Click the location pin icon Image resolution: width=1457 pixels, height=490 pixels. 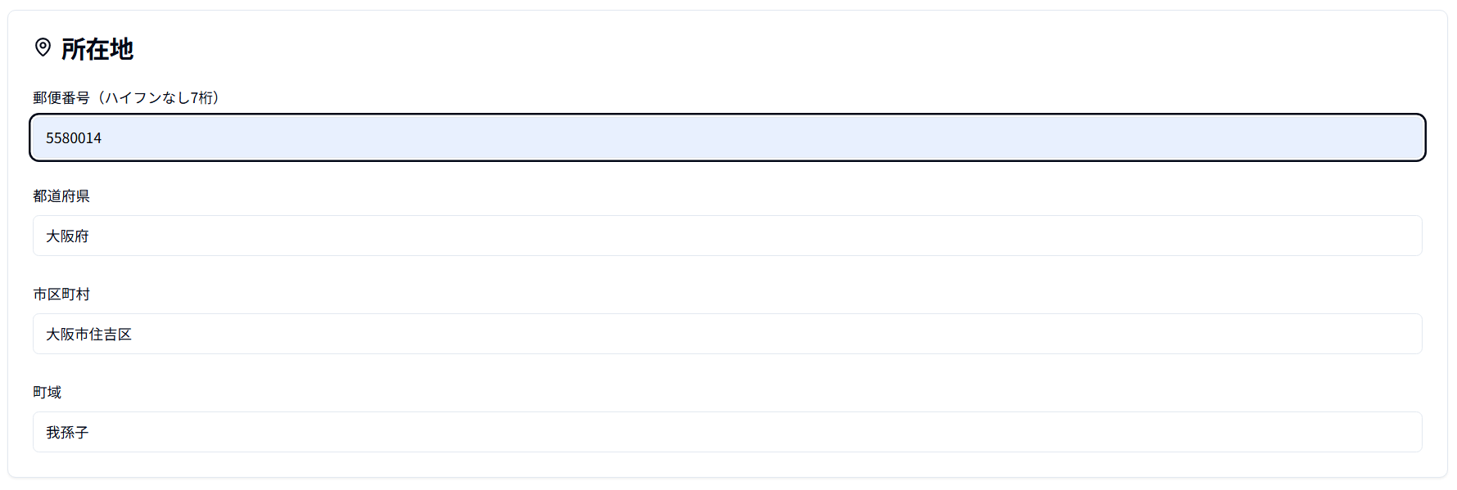coord(43,47)
